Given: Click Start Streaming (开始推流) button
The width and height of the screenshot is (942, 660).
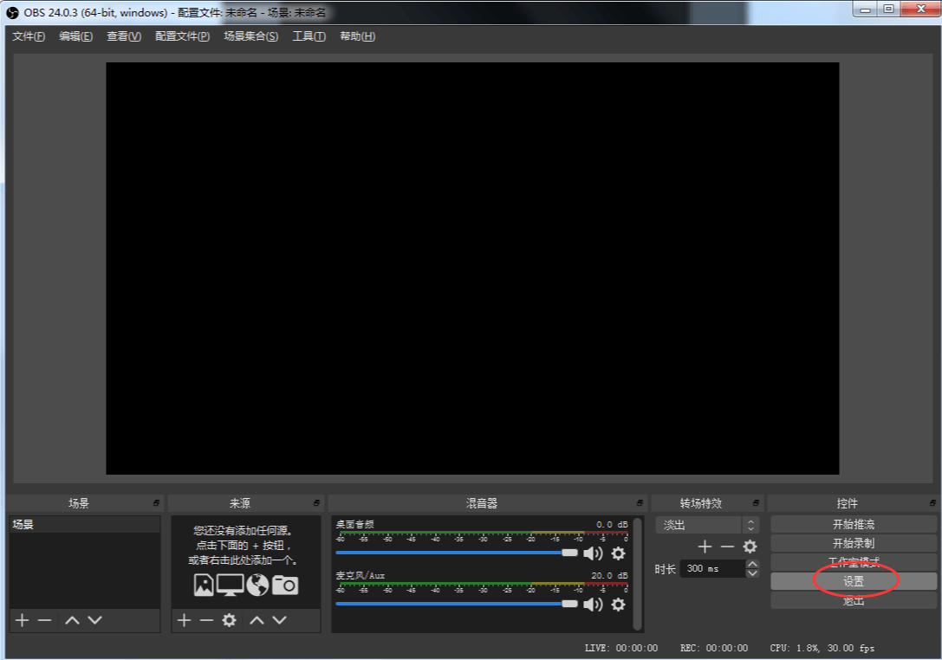Looking at the screenshot, I should (x=853, y=524).
